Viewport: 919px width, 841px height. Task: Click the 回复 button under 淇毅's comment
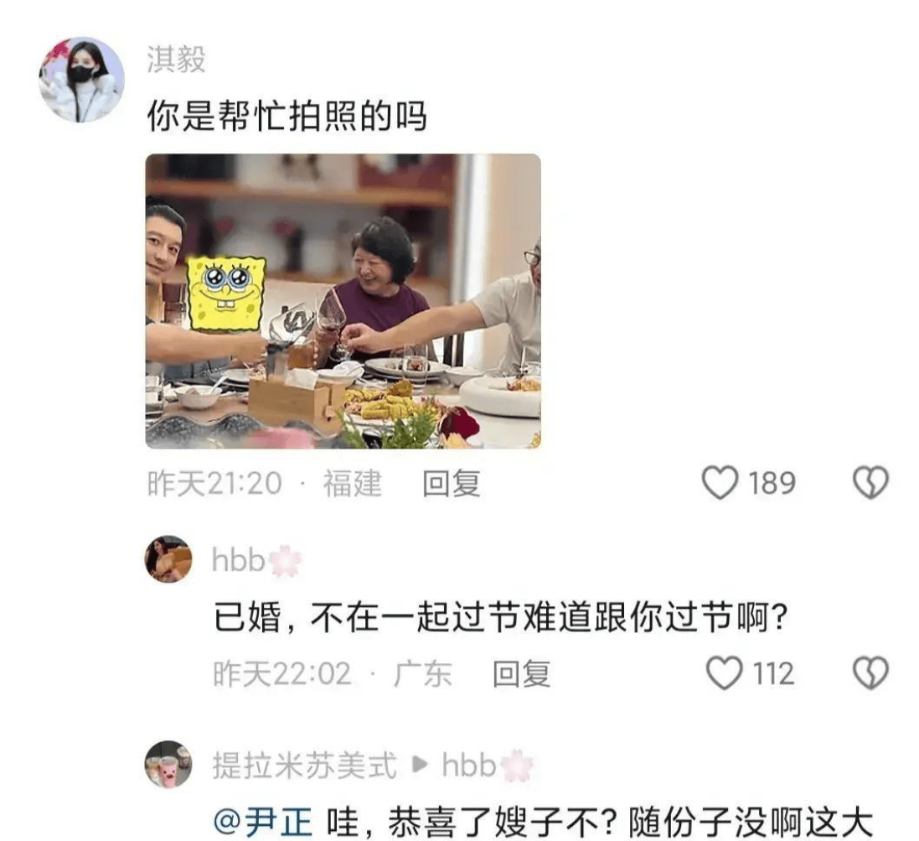[452, 484]
